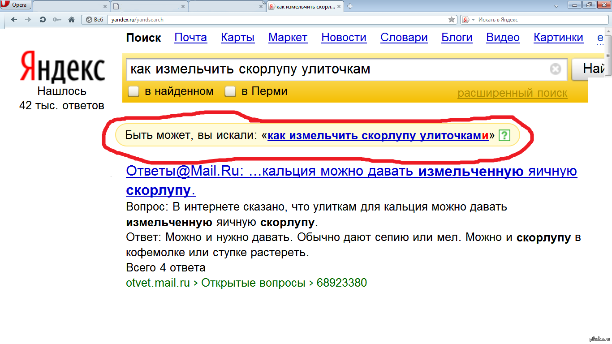Viewport: 612px width, 344px height.
Task: Open the Открытые вопросы breadcrumb link
Action: point(254,283)
